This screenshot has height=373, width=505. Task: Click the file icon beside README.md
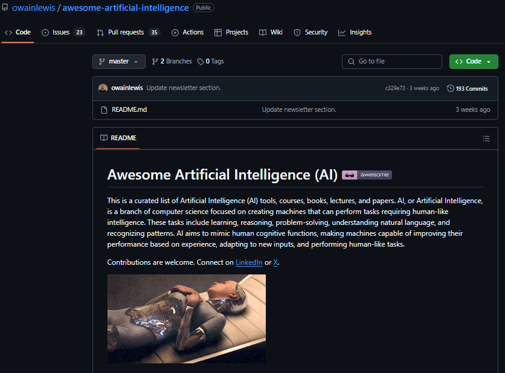[x=104, y=110]
